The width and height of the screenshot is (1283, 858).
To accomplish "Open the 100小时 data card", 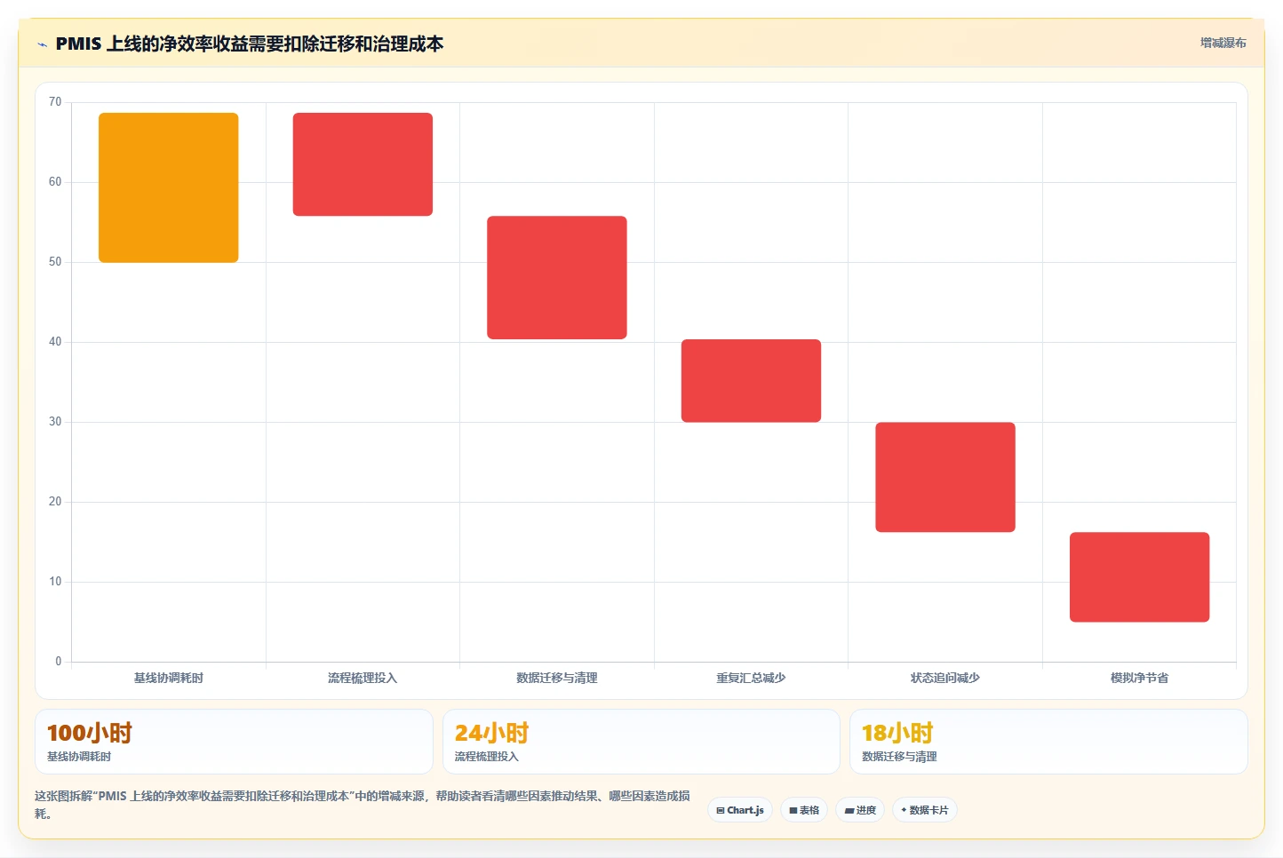I will point(234,742).
